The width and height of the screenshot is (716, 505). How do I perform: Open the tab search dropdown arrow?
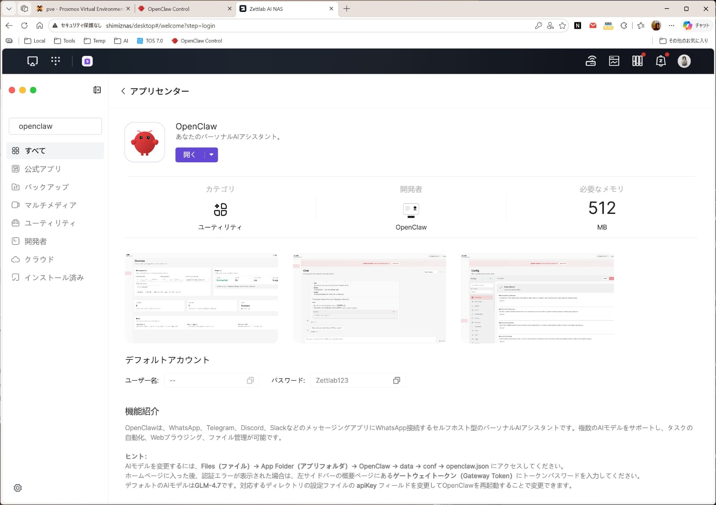tap(9, 9)
